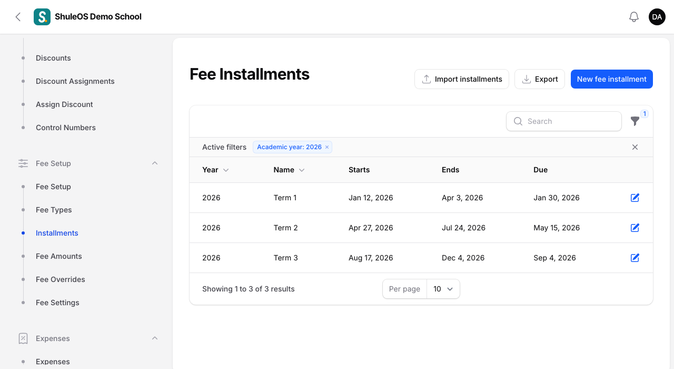This screenshot has height=369, width=674.
Task: Click the Jan 12, 2026 start date
Action: tap(371, 198)
